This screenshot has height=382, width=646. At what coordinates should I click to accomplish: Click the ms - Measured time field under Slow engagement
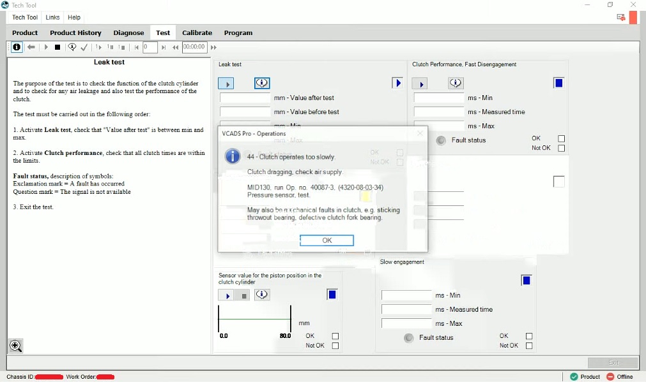click(406, 309)
